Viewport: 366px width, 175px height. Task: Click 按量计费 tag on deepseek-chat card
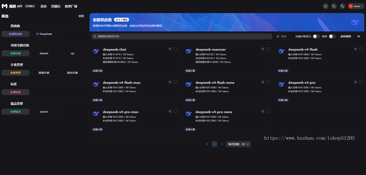click(x=98, y=71)
